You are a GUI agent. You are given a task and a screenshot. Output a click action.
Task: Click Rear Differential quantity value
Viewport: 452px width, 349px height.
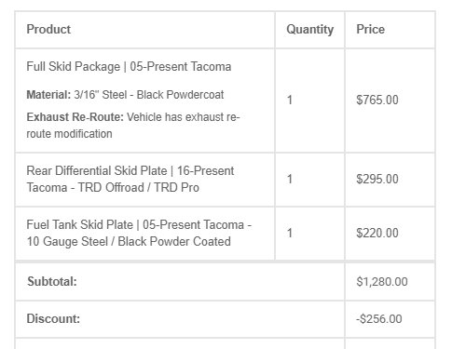[290, 179]
